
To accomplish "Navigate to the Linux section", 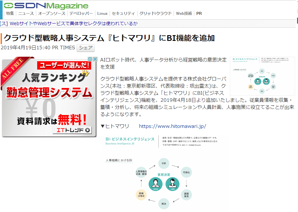I will point(102,14).
